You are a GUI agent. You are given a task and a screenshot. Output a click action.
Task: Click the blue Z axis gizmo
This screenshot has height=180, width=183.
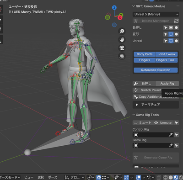114,7
